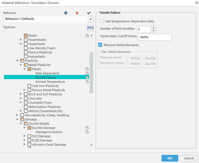Click the tree scroll up arrow
The image size is (199, 163).
[91, 36]
